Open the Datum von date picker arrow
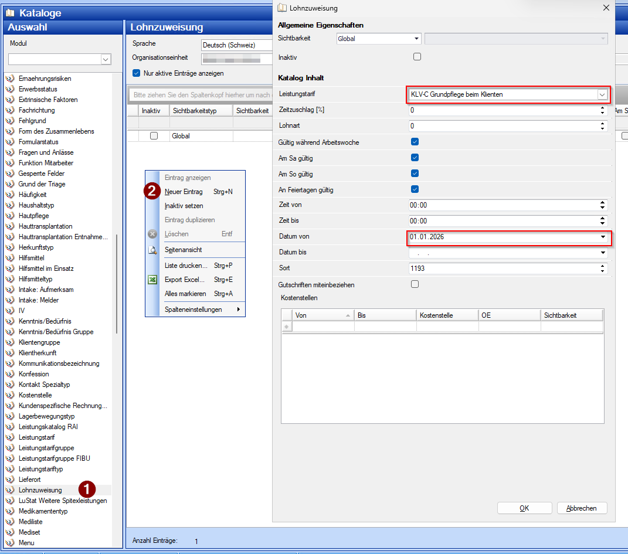The height and width of the screenshot is (554, 628). pos(603,237)
